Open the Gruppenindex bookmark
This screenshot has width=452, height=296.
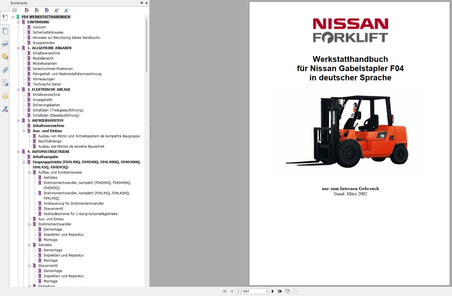pos(44,43)
